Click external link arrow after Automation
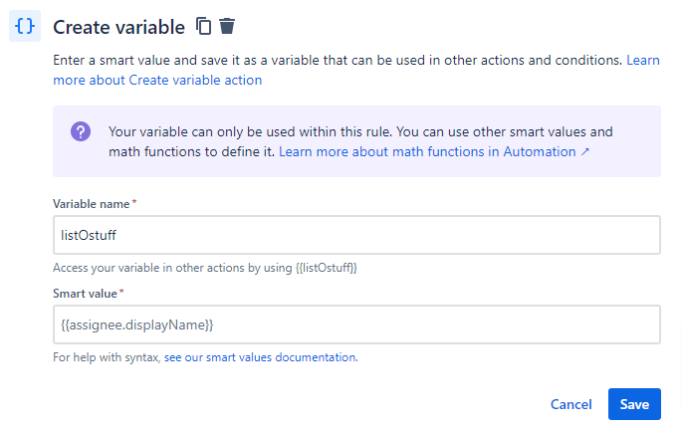This screenshot has height=429, width=682. pos(585,152)
